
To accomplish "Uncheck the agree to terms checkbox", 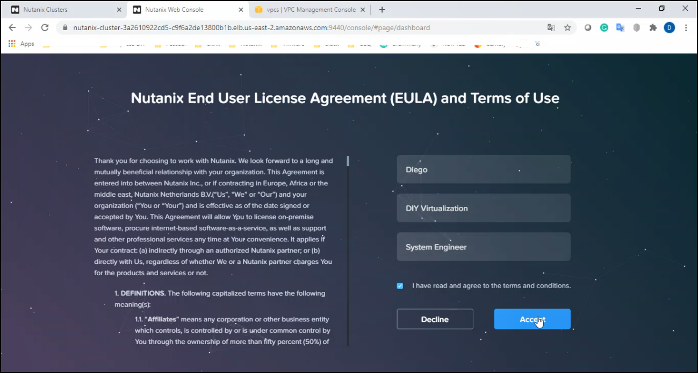I will pos(400,286).
